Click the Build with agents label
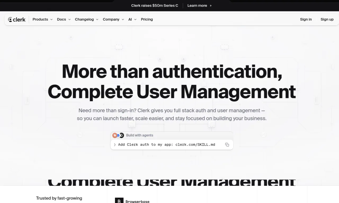The image size is (339, 203). (x=140, y=135)
